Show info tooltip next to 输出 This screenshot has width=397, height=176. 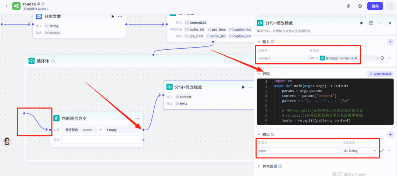[273, 134]
